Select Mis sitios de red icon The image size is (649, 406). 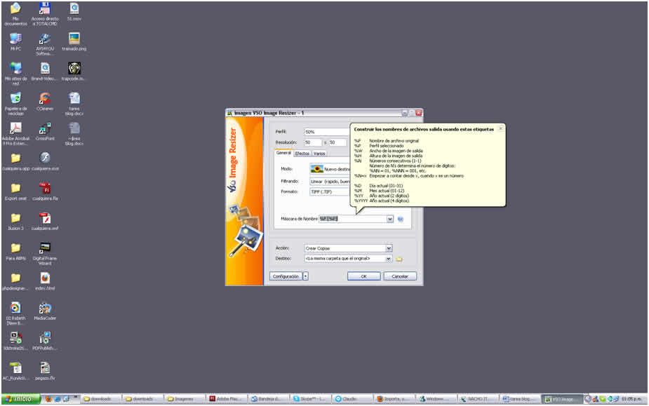tap(15, 74)
